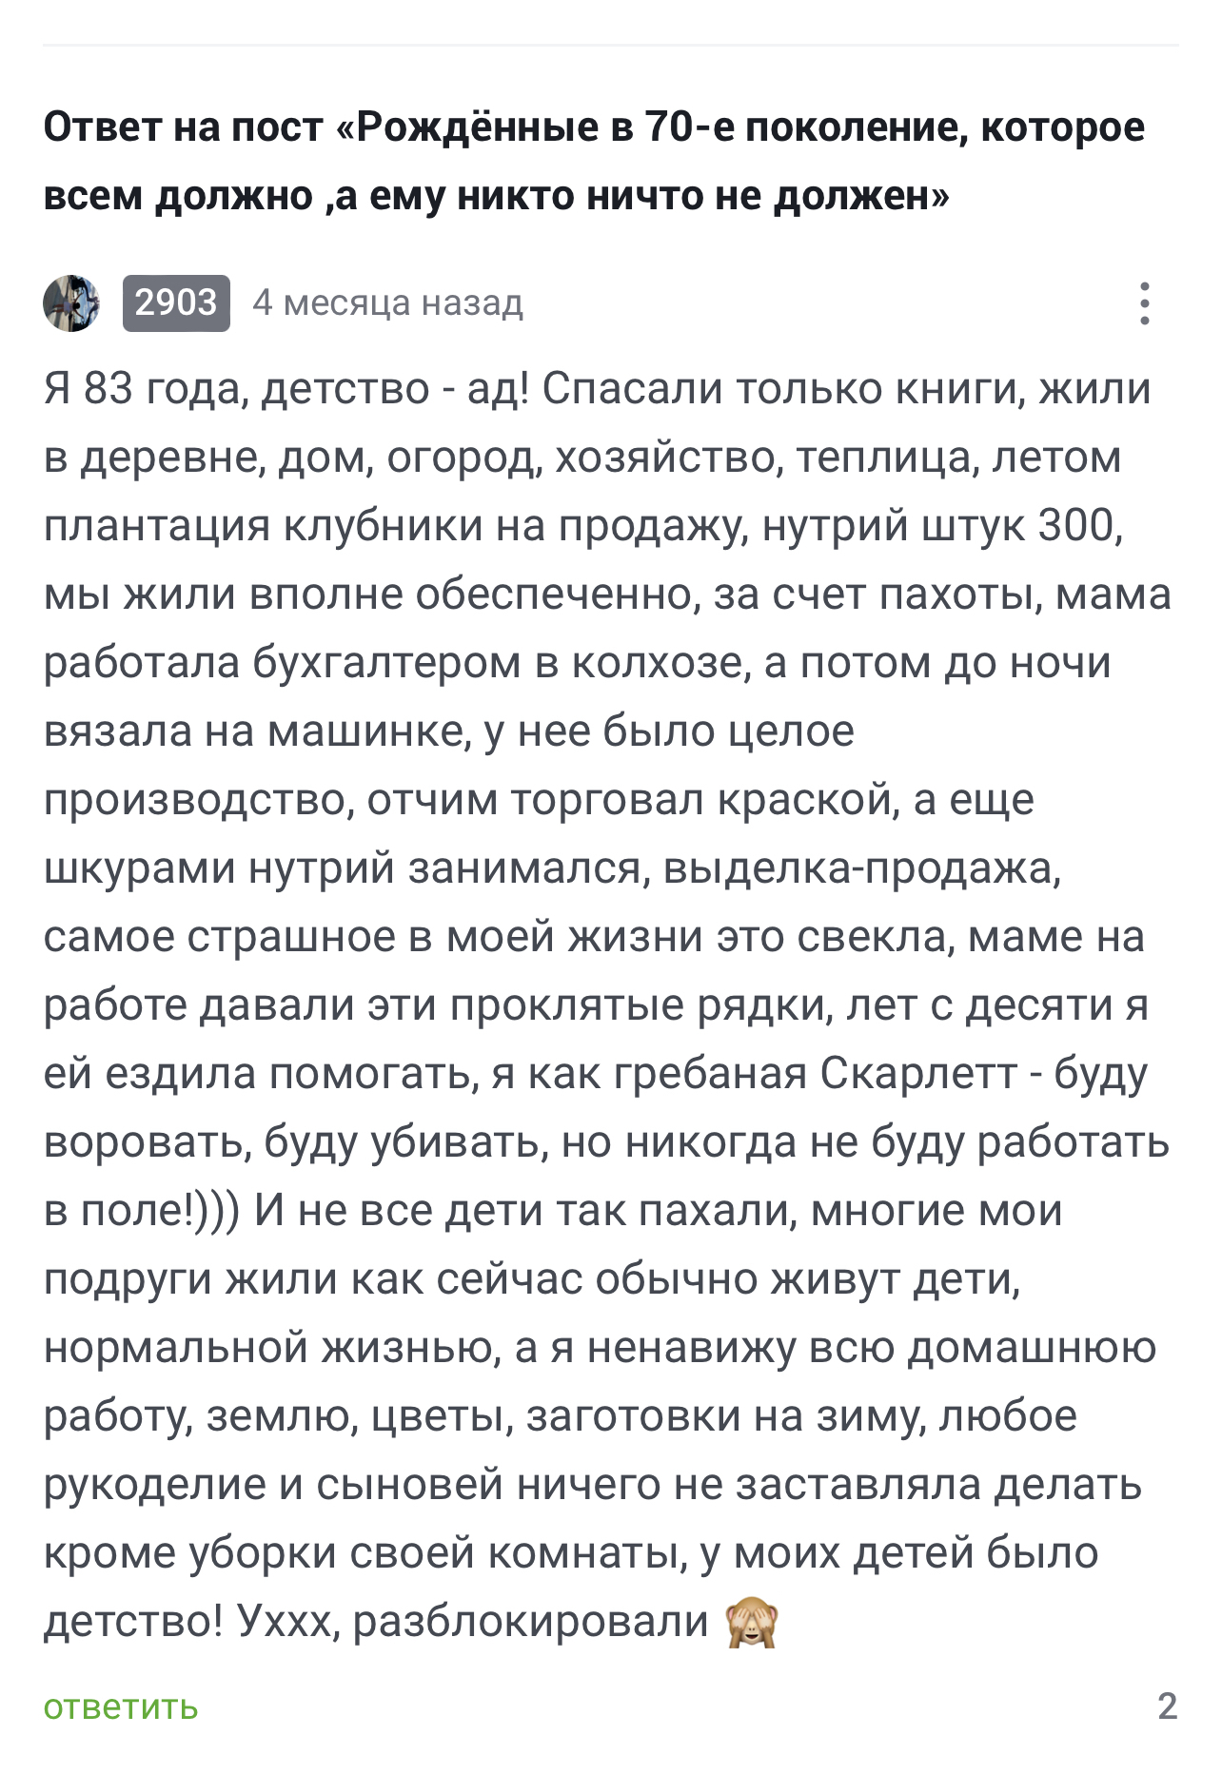
Task: Click the reply count number 2
Action: click(x=1168, y=1706)
